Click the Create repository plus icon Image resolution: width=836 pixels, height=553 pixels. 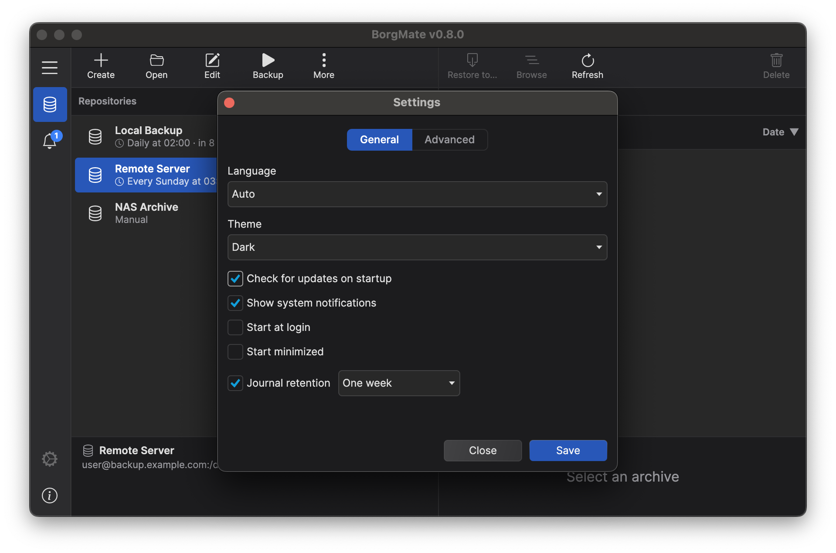click(x=101, y=60)
